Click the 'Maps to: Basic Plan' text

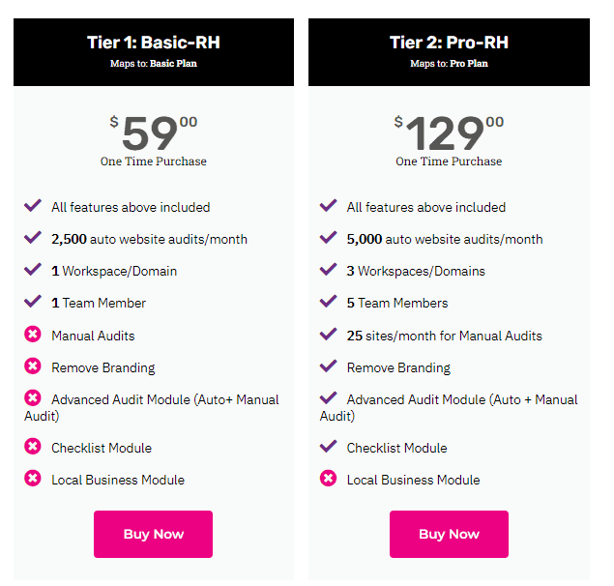tap(153, 64)
